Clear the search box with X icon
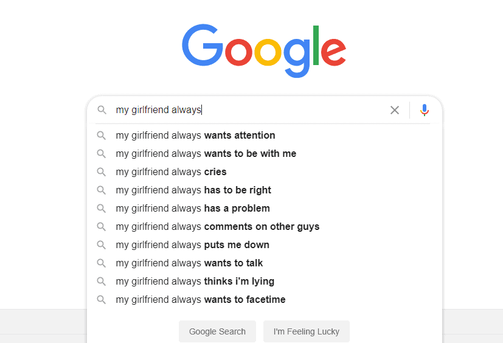Screen dimensions: 503x343 [x=395, y=110]
